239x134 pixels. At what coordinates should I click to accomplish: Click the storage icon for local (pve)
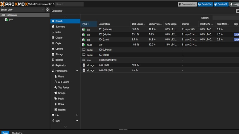click(84, 65)
